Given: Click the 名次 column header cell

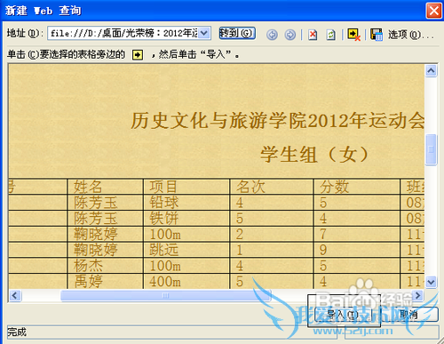Looking at the screenshot, I should pos(272,187).
